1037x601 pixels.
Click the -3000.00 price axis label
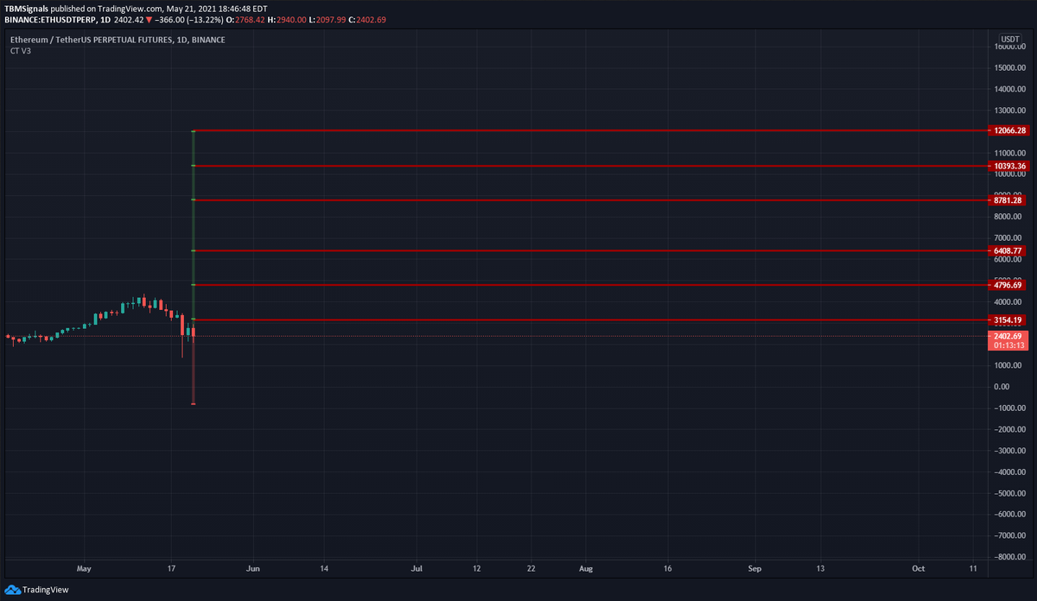[x=1009, y=451]
